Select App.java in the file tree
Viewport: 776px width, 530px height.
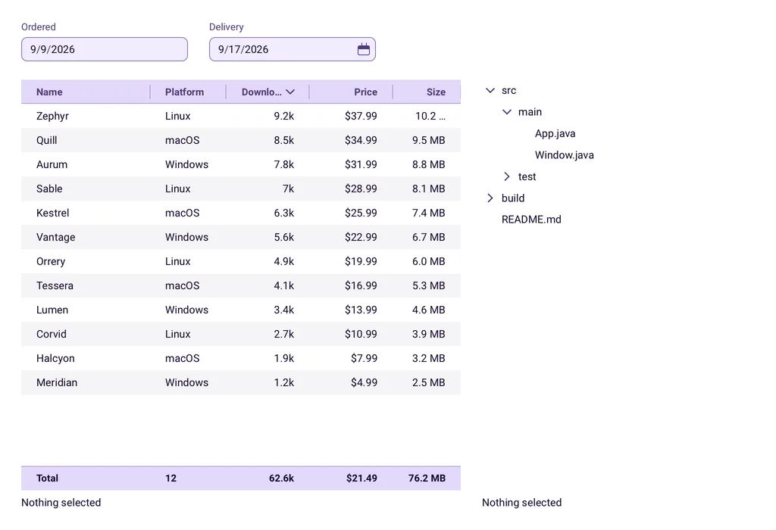click(555, 133)
